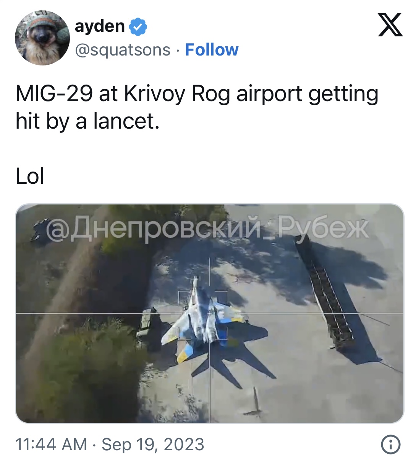
Task: Follow the @squatsons account
Action: click(212, 50)
